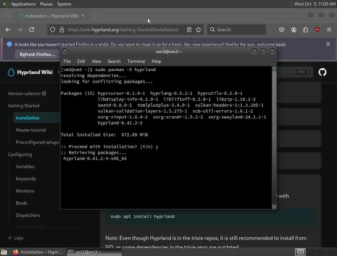This screenshot has width=337, height=256.
Task: Expand Configuring section in sidebar
Action: [20, 155]
